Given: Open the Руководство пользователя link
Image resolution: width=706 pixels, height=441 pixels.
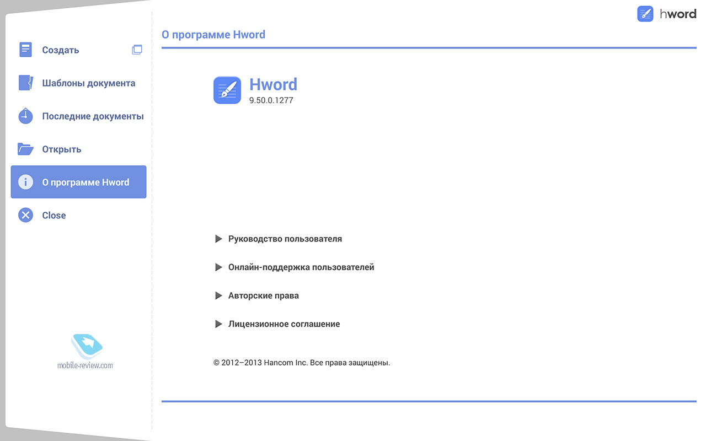Looking at the screenshot, I should click(x=285, y=239).
